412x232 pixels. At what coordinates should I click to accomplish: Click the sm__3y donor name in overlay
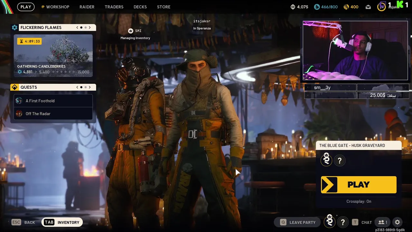322,87
